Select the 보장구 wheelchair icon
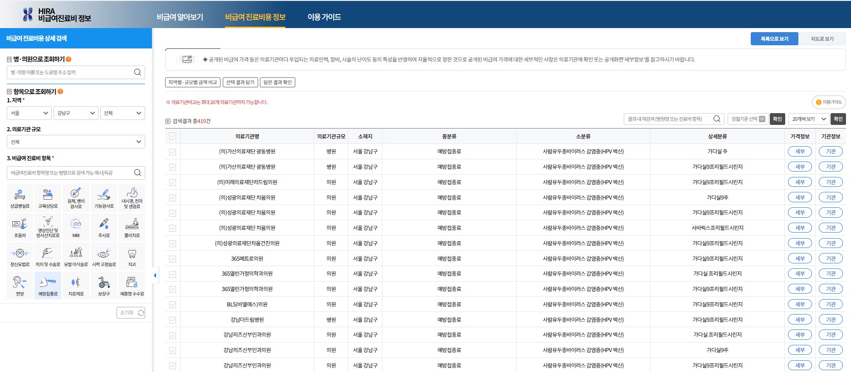 coord(104,285)
